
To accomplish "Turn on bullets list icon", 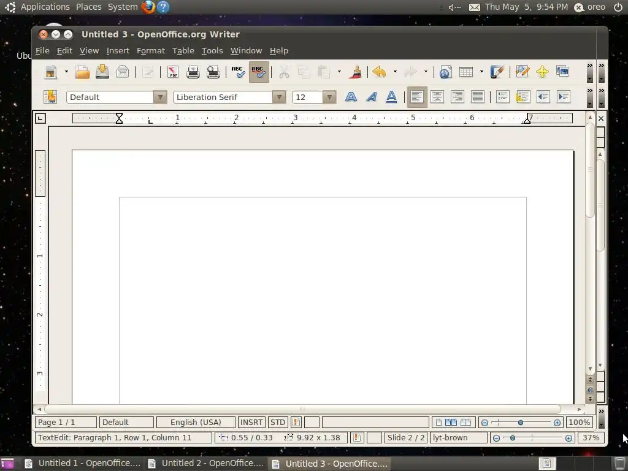I will [x=523, y=97].
